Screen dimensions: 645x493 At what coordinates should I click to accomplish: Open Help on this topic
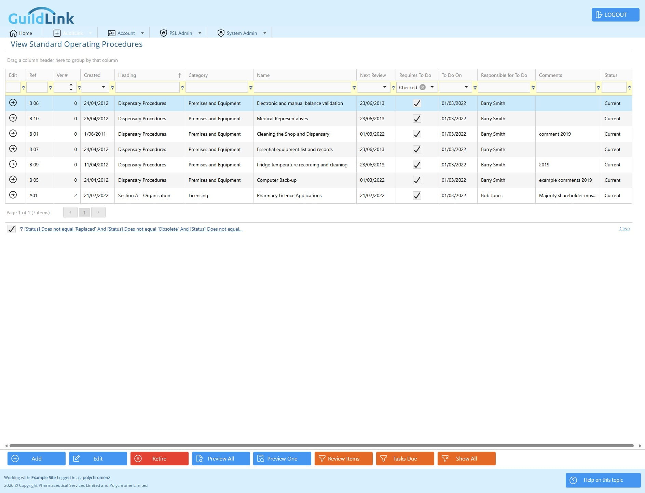coord(603,480)
